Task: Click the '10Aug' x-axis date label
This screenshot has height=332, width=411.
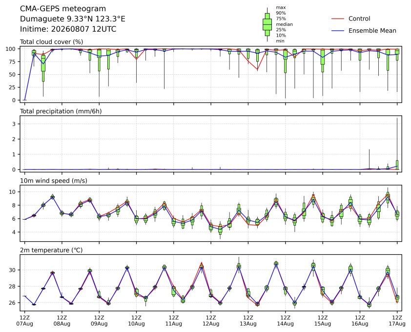Action: [x=136, y=324]
